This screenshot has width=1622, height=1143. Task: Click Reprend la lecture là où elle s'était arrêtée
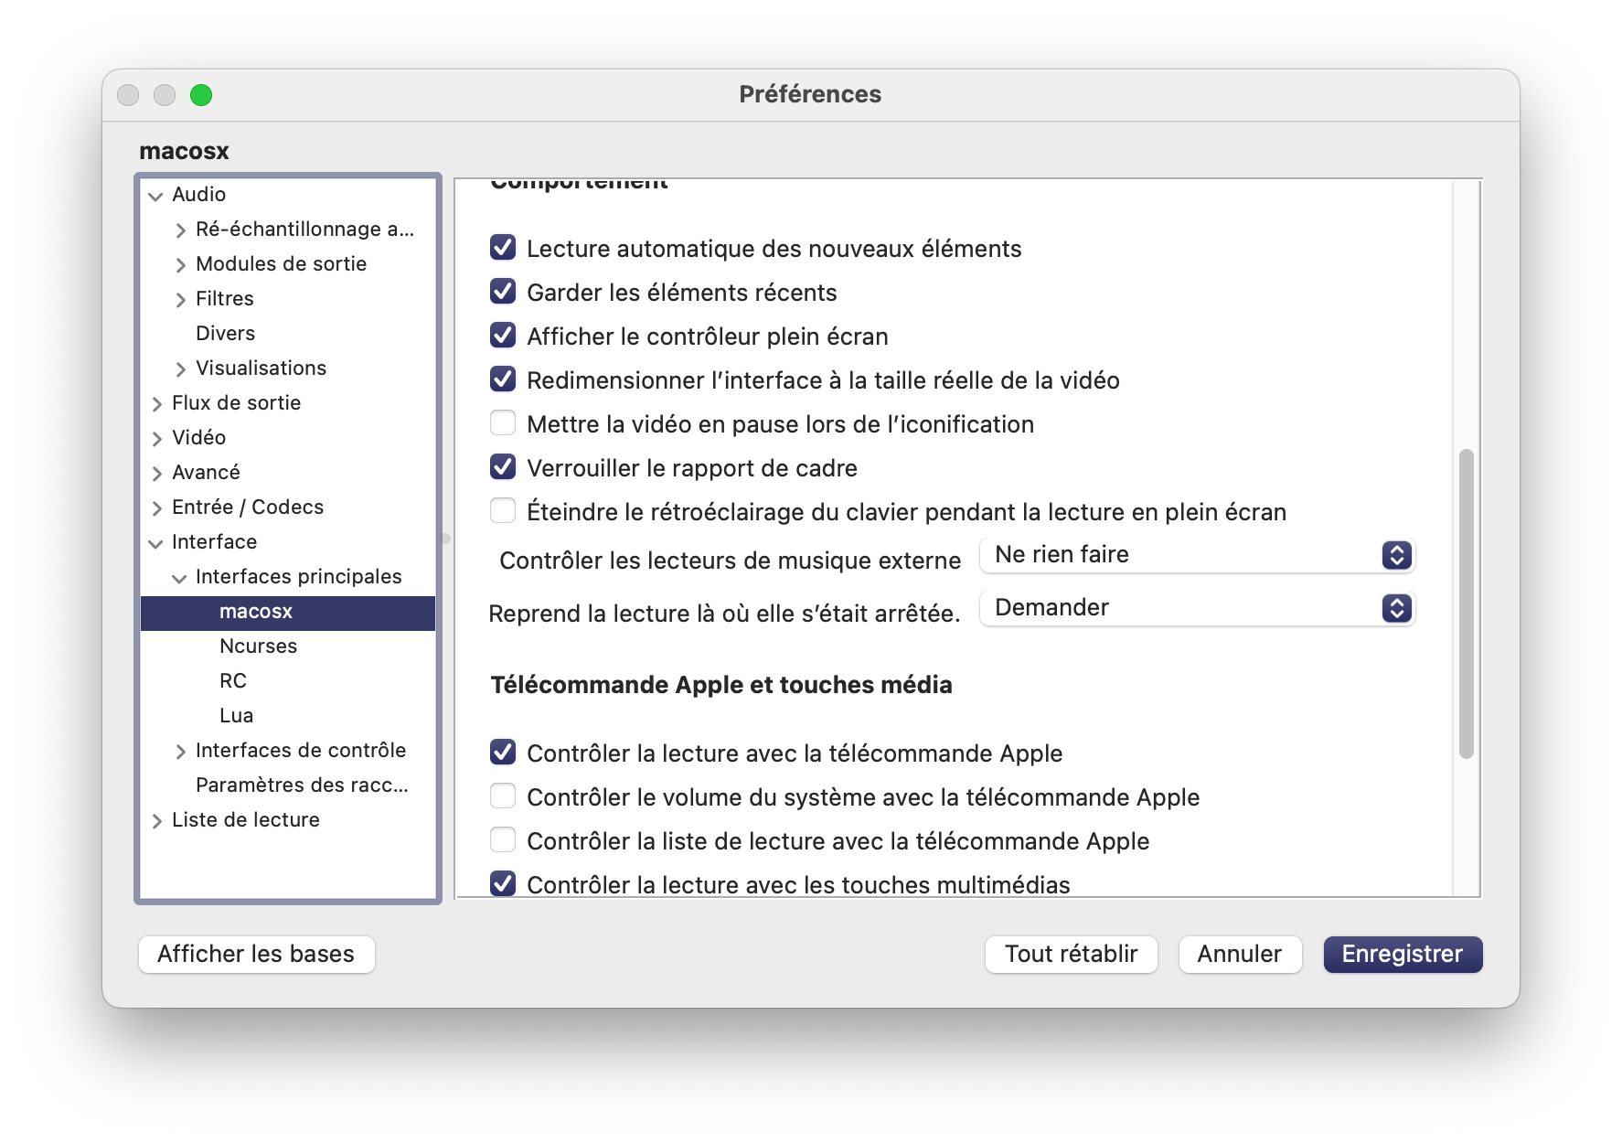click(x=724, y=614)
